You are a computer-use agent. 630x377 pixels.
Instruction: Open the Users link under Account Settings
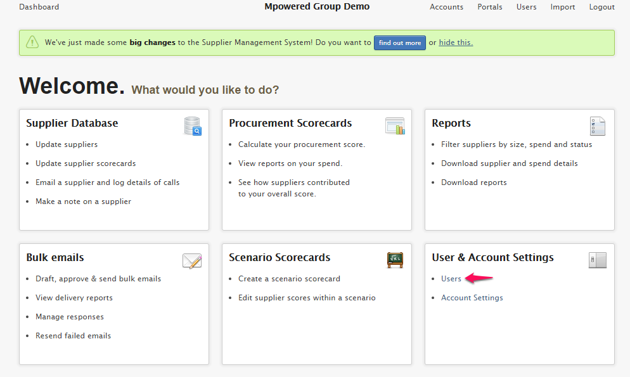[x=451, y=279]
